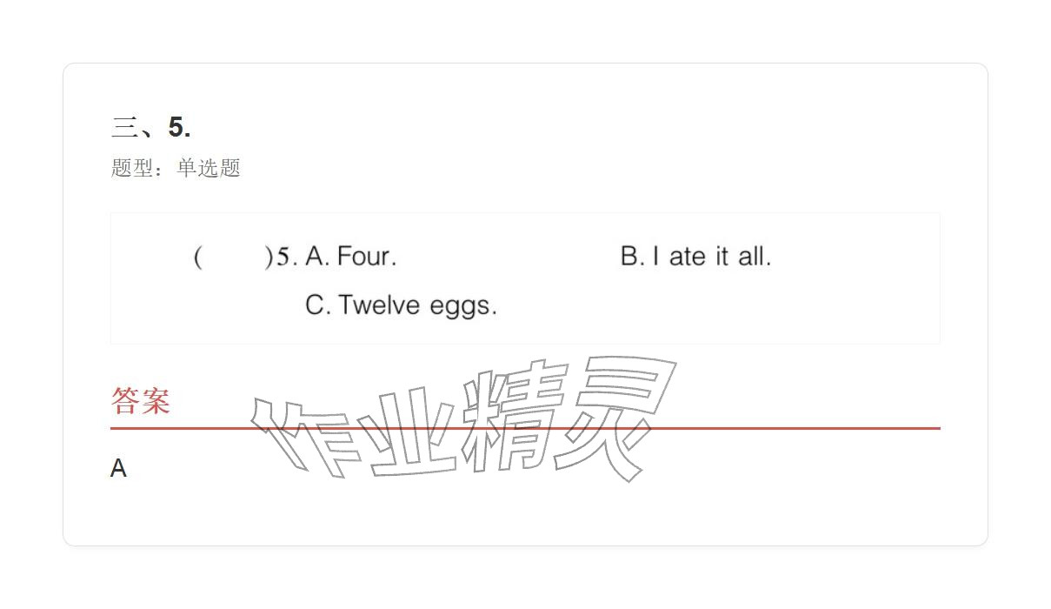Click the answer blank parentheses before question 5
1051x609 pixels.
click(x=233, y=257)
